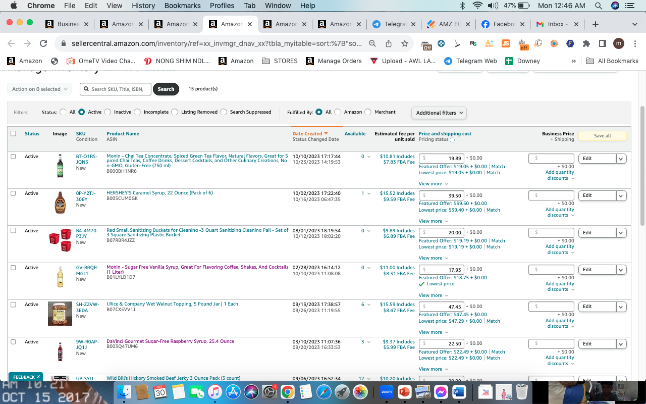The image size is (646, 404).
Task: Expand View more for DaVinci Raspberry Syrup pricing
Action: pos(433,369)
